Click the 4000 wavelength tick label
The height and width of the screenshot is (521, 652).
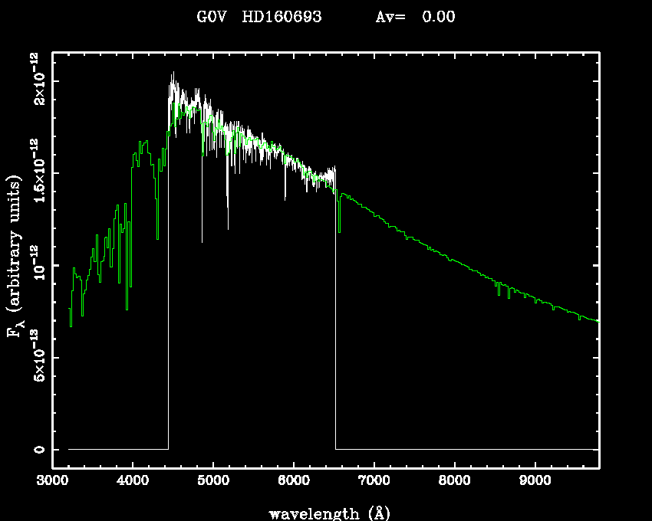point(133,482)
